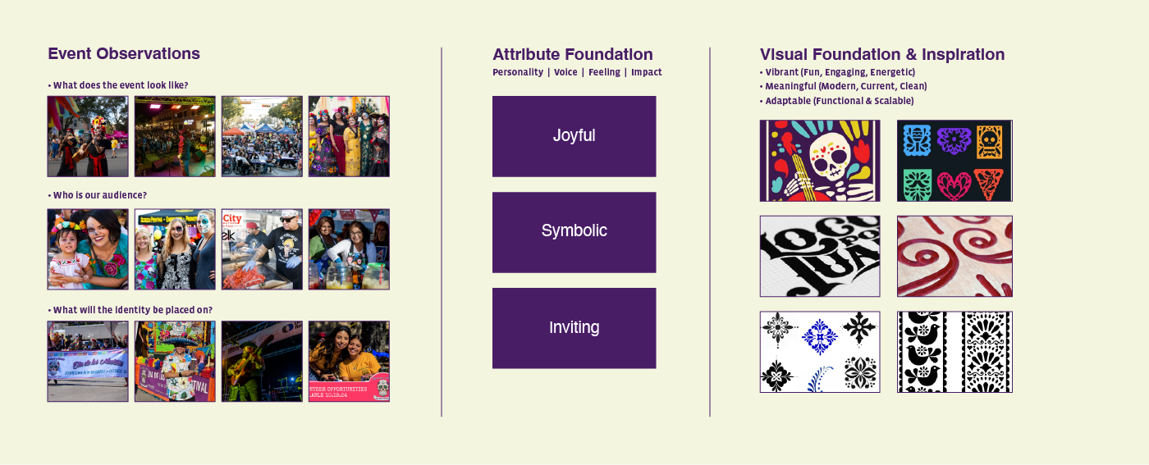Select the Inviting attribute box
1149x465 pixels.
[574, 328]
